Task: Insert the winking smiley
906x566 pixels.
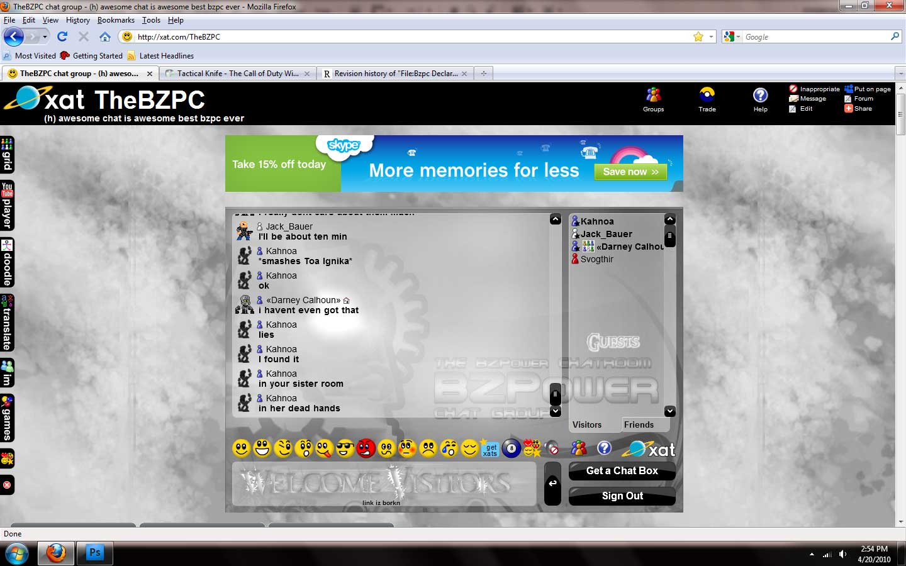Action: click(x=283, y=448)
